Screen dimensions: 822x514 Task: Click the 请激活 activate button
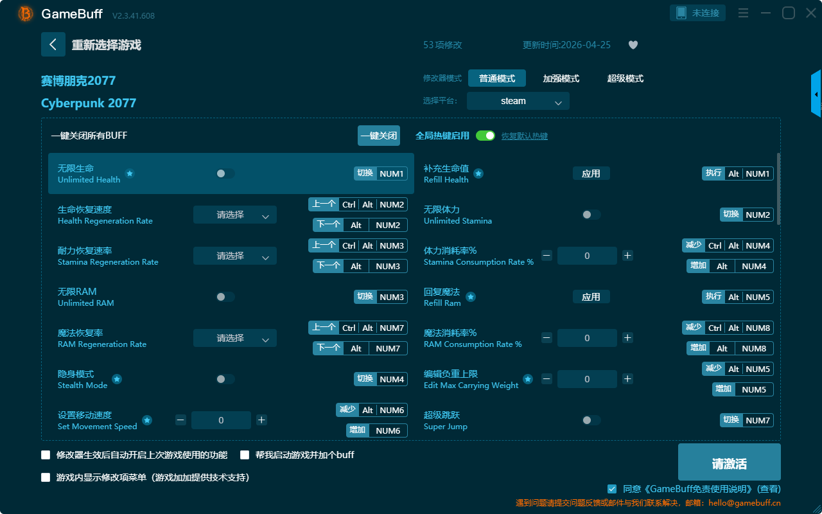[x=730, y=462]
